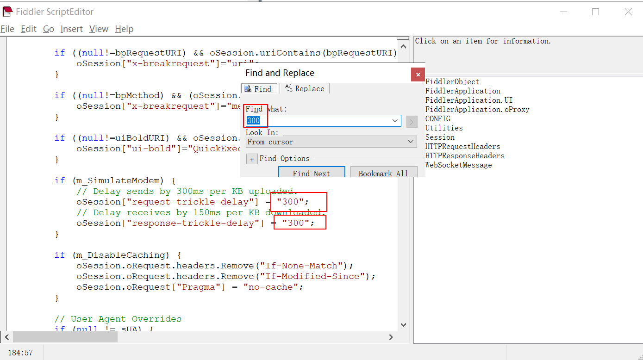The width and height of the screenshot is (643, 360).
Task: Select Utilities in the class list
Action: (x=444, y=128)
